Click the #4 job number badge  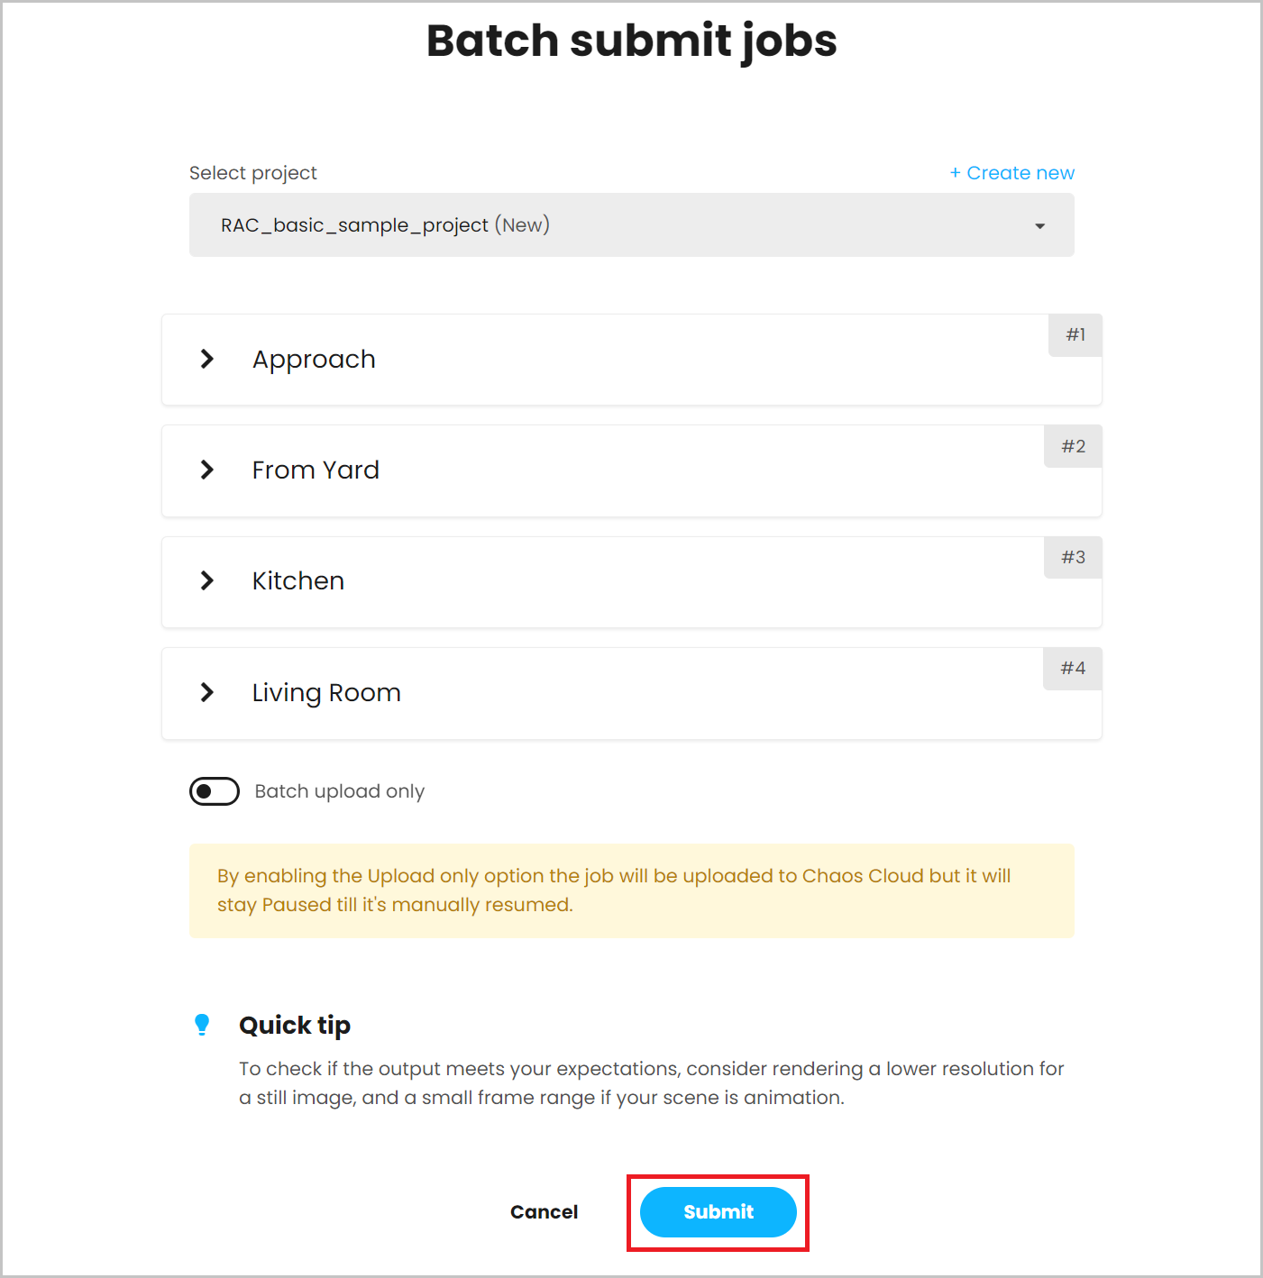(1073, 669)
